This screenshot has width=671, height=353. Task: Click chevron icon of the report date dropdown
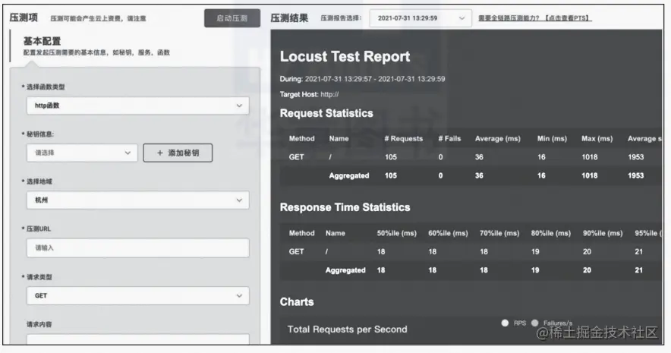coord(462,18)
